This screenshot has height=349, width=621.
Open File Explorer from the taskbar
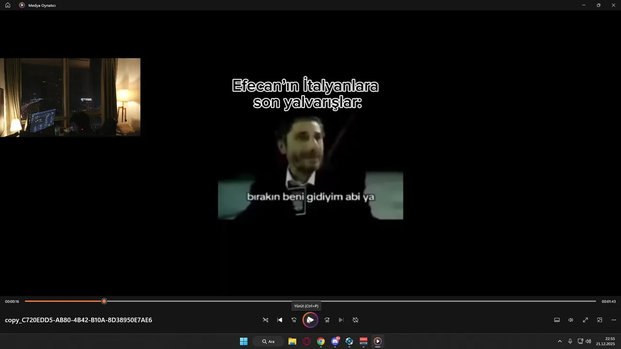click(x=292, y=341)
